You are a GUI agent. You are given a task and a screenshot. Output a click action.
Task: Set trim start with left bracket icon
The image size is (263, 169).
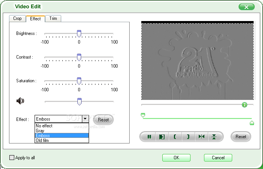point(175,137)
